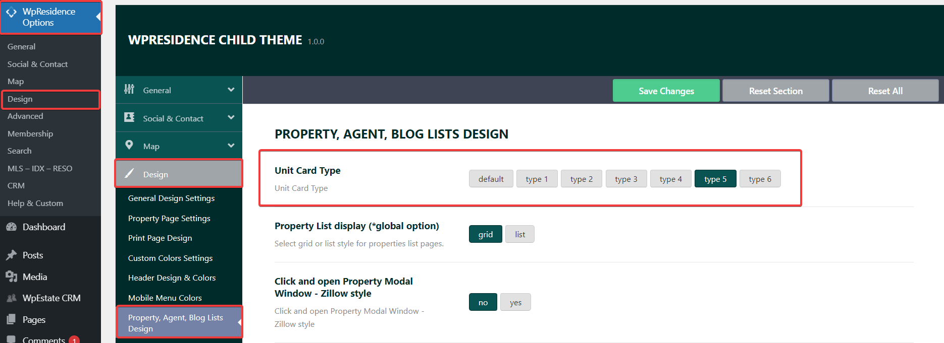This screenshot has height=343, width=944.
Task: Click the Posts pushpin icon
Action: (11, 255)
